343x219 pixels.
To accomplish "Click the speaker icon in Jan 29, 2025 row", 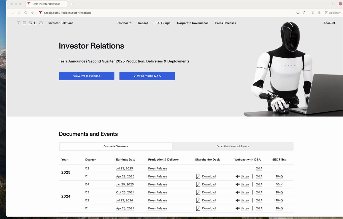I will (x=237, y=184).
